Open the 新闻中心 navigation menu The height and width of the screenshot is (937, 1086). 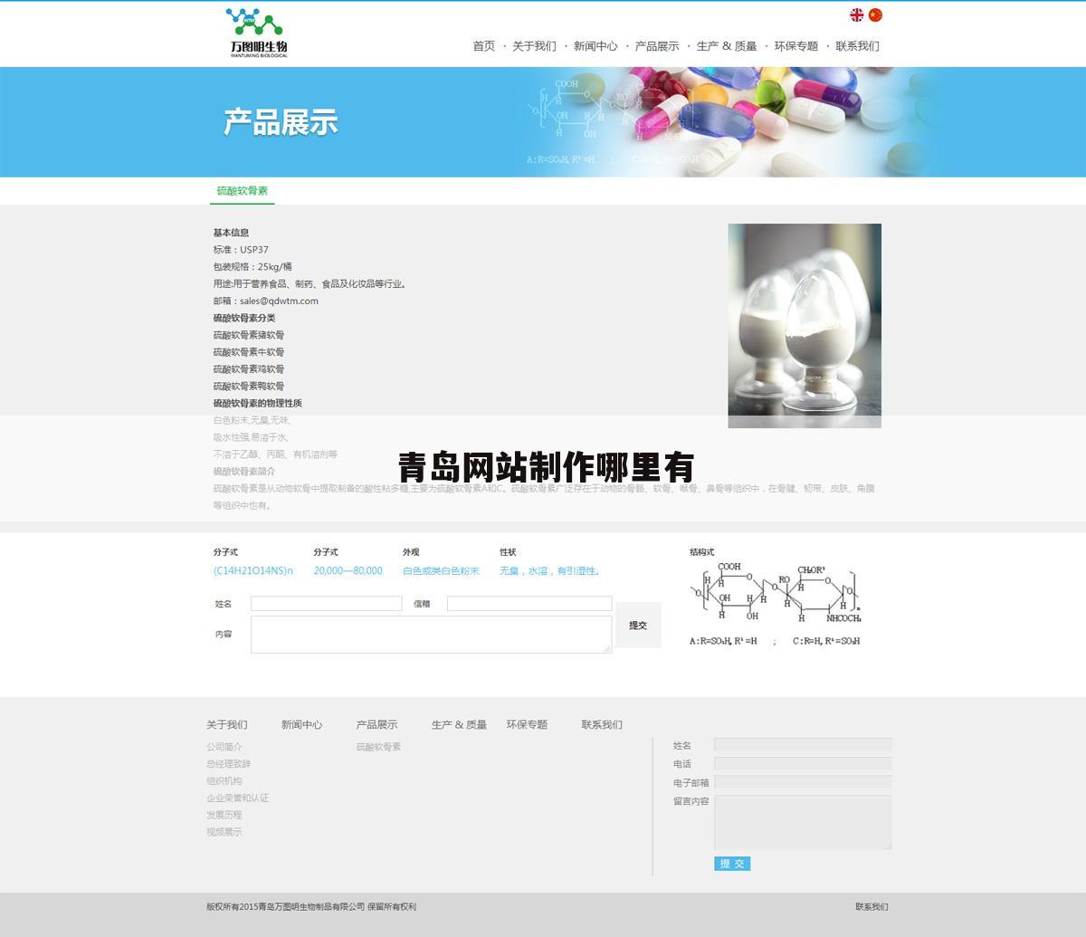click(595, 45)
